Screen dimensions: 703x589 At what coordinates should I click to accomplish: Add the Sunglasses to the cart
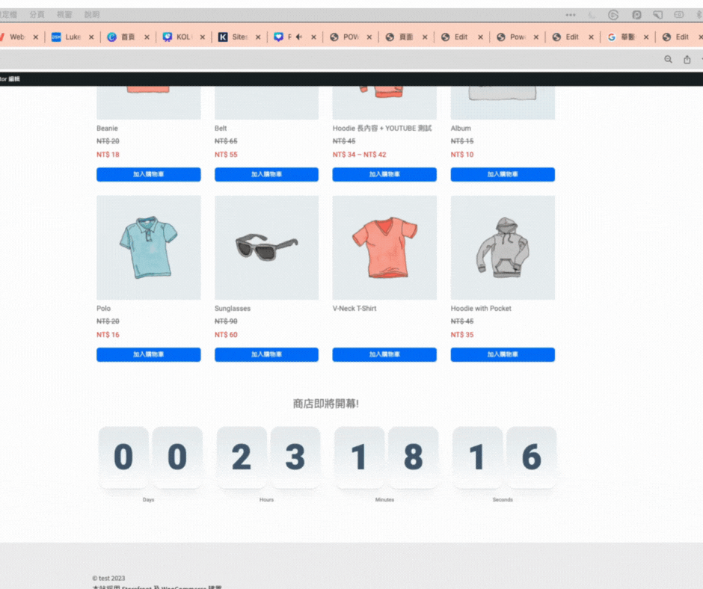266,354
